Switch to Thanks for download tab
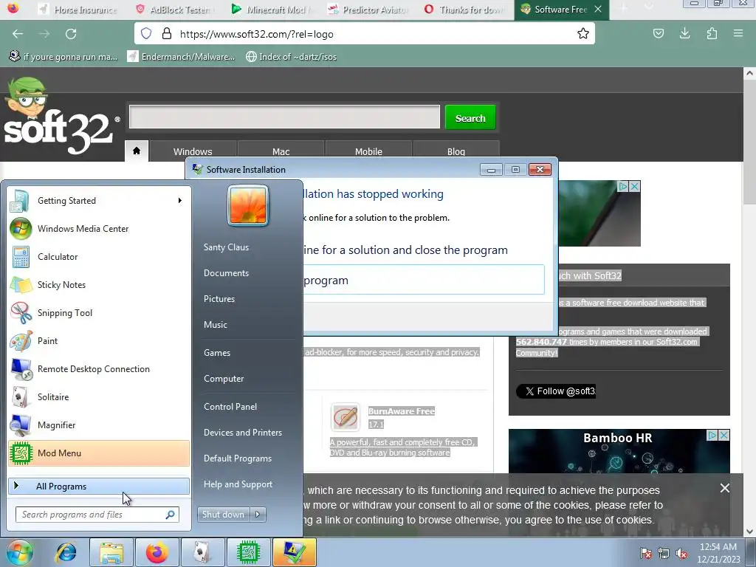Viewport: 756px width, 567px height. pos(464,9)
